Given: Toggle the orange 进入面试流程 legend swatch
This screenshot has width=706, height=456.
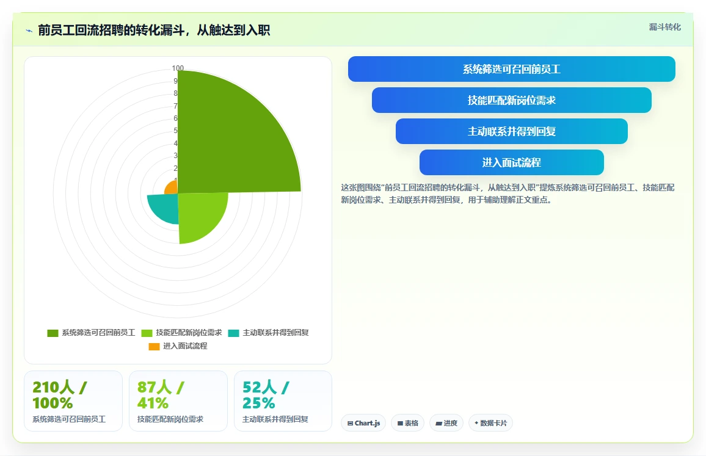Looking at the screenshot, I should pyautogui.click(x=154, y=347).
